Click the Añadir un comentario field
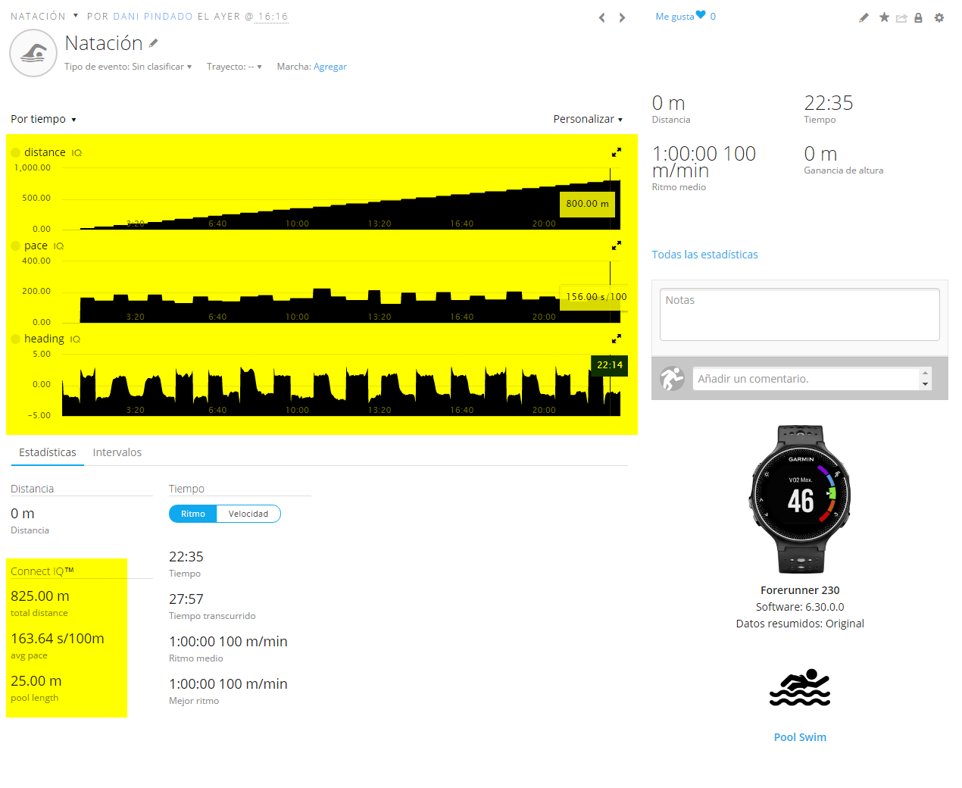962x788 pixels. [x=807, y=379]
